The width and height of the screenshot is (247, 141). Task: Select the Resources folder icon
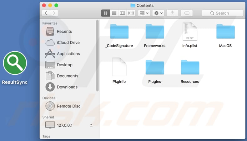click(x=190, y=67)
